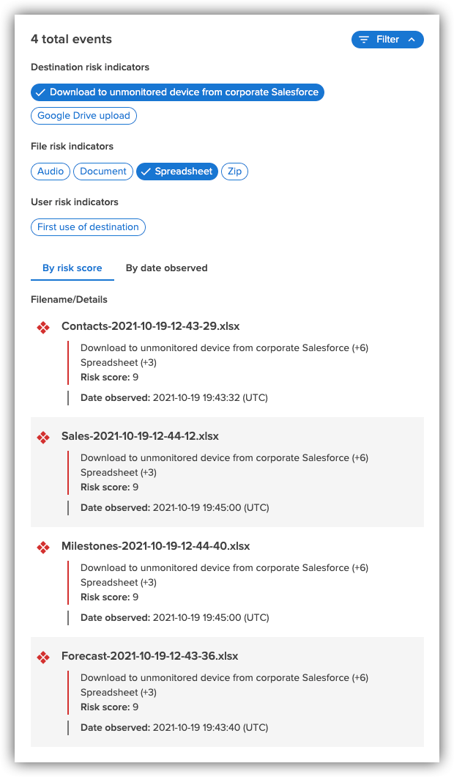
Task: Click checkmark in Download to unmonitored device chip
Action: [x=41, y=92]
